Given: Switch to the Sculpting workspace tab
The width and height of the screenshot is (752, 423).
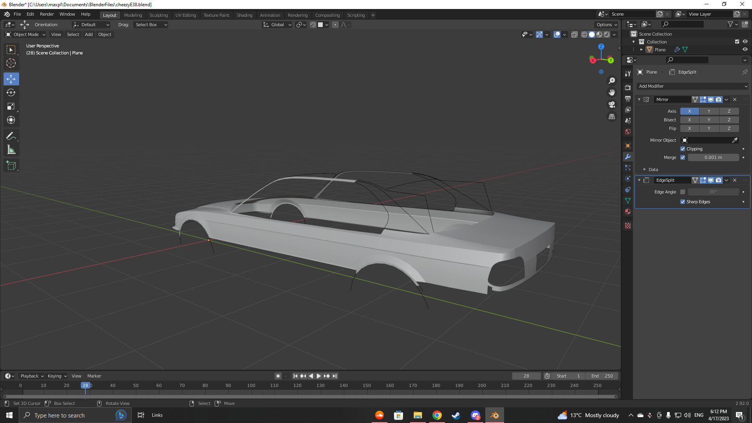Looking at the screenshot, I should (158, 15).
